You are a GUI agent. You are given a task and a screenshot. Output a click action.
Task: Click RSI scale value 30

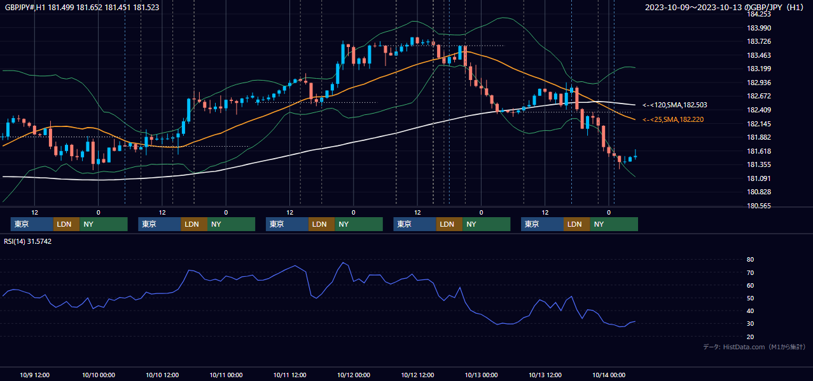[750, 324]
